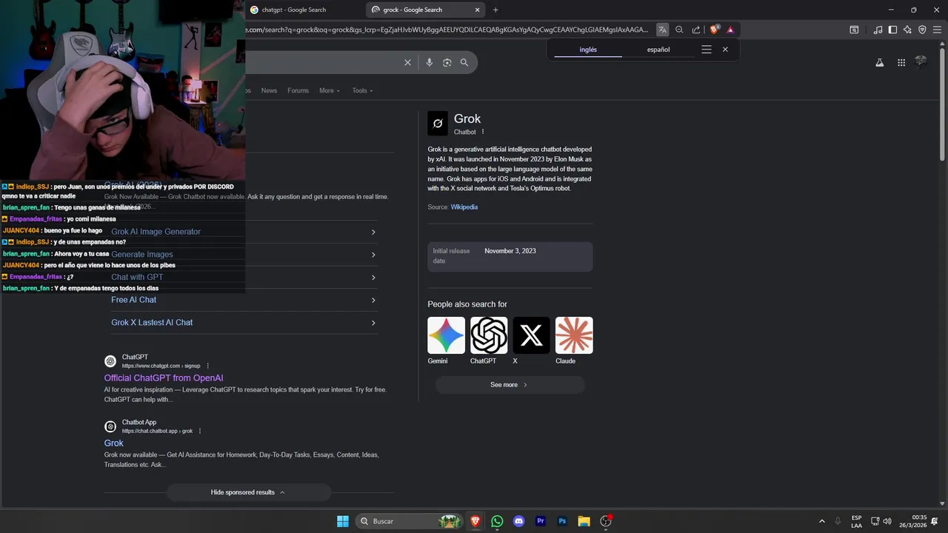Click the taskbar Buscar search box
948x533 pixels.
(409, 521)
